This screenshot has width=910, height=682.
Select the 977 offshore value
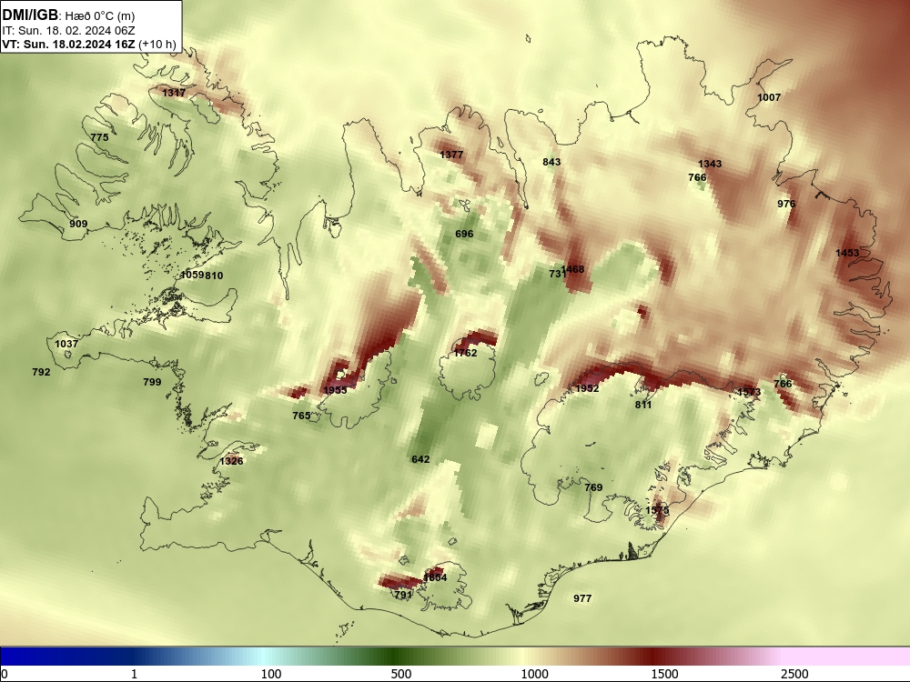click(582, 598)
